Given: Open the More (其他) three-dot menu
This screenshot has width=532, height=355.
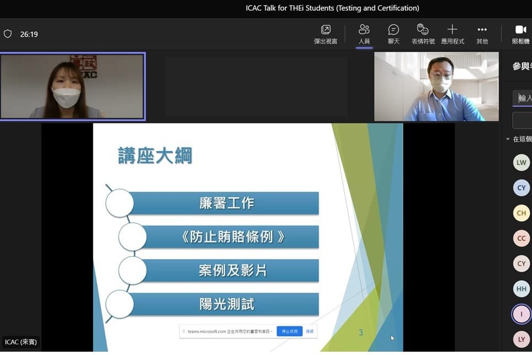Looking at the screenshot, I should pos(482,30).
